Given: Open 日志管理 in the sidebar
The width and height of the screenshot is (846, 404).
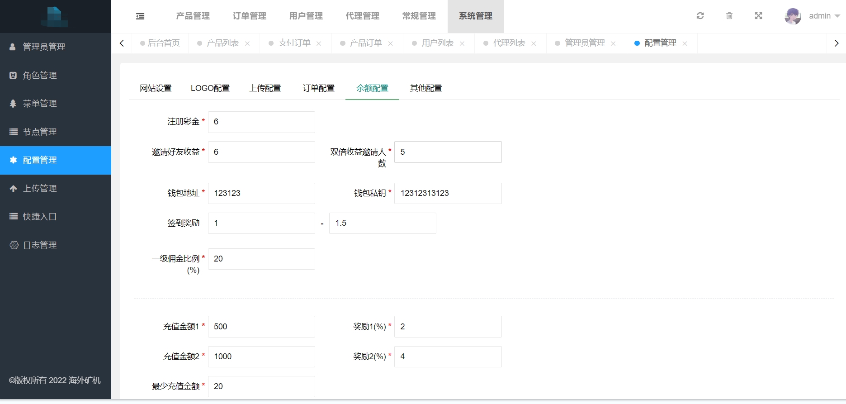Looking at the screenshot, I should tap(40, 245).
